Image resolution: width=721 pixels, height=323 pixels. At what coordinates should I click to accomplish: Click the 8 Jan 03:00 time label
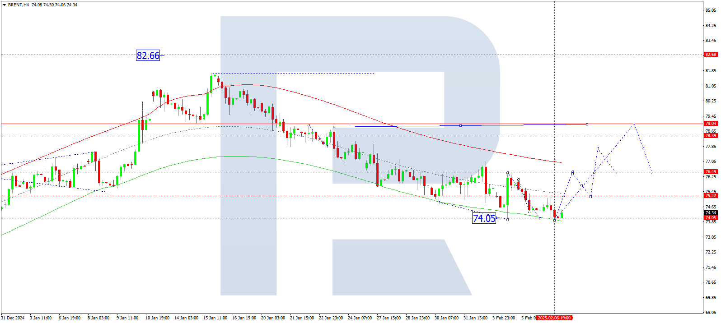coord(98,318)
